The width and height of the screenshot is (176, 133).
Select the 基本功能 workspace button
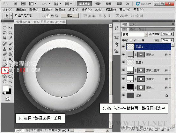pos(84,4)
